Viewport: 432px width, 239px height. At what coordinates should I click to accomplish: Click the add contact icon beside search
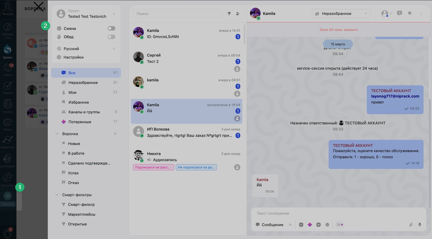coord(238,14)
